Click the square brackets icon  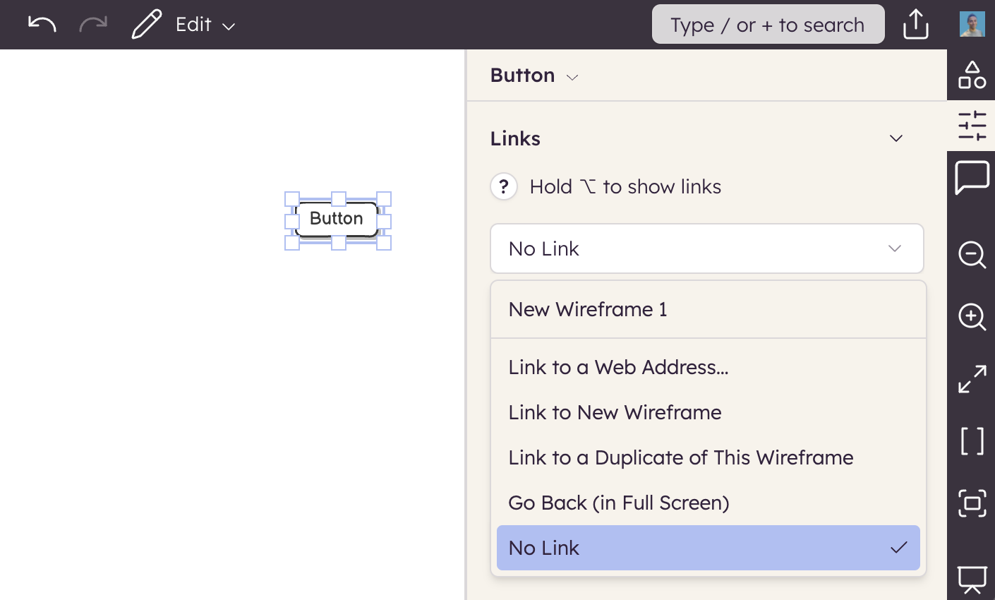tap(972, 441)
